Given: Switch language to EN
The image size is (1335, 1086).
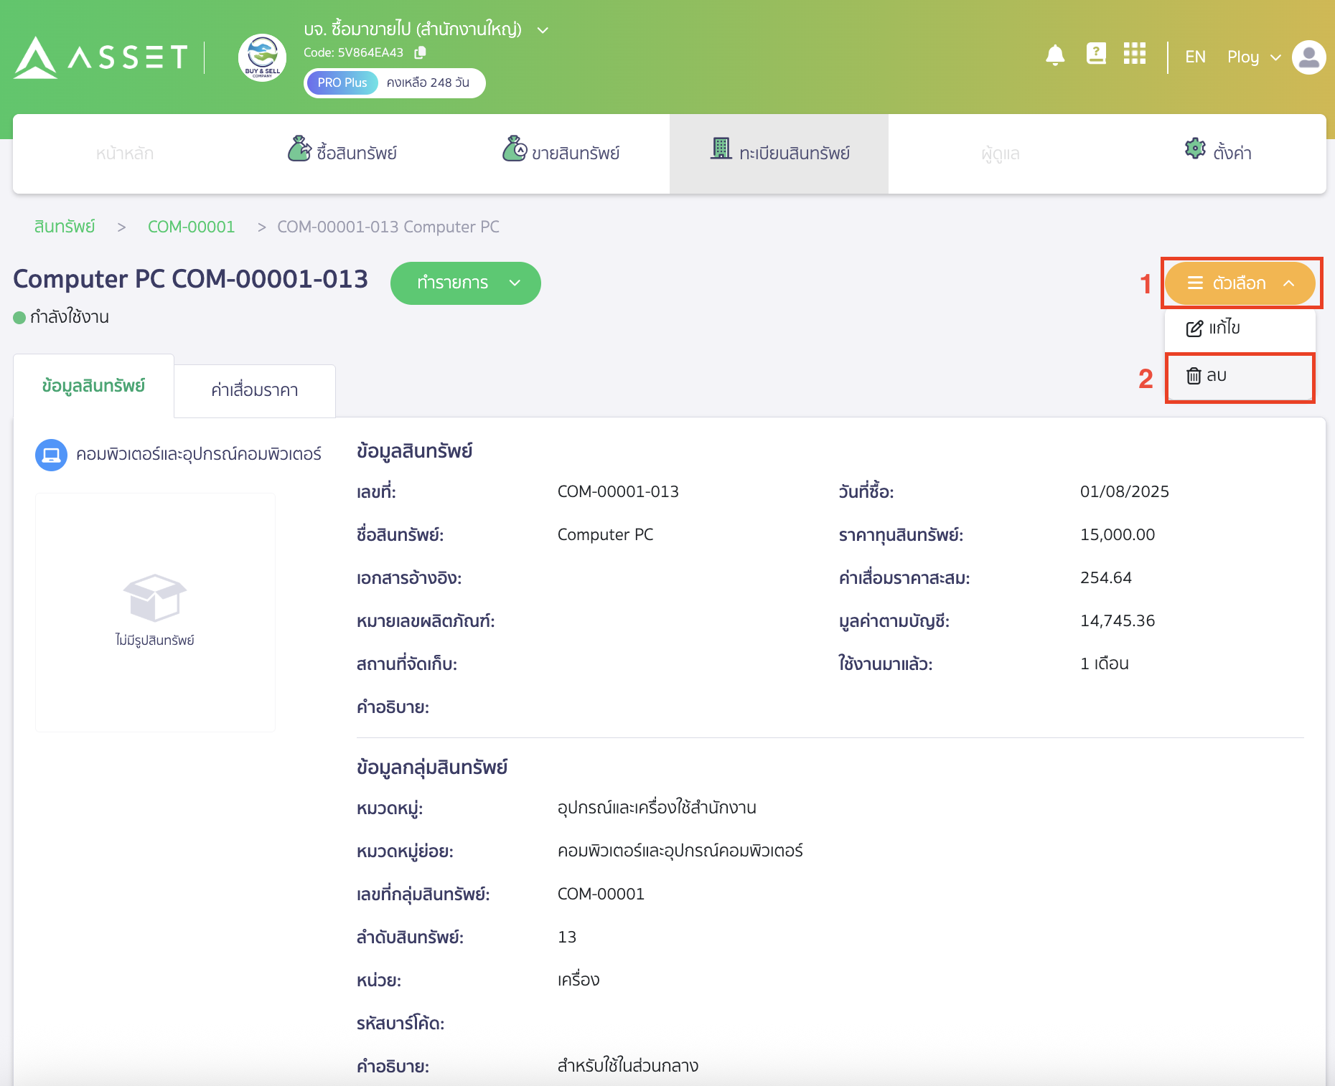Looking at the screenshot, I should pos(1195,56).
